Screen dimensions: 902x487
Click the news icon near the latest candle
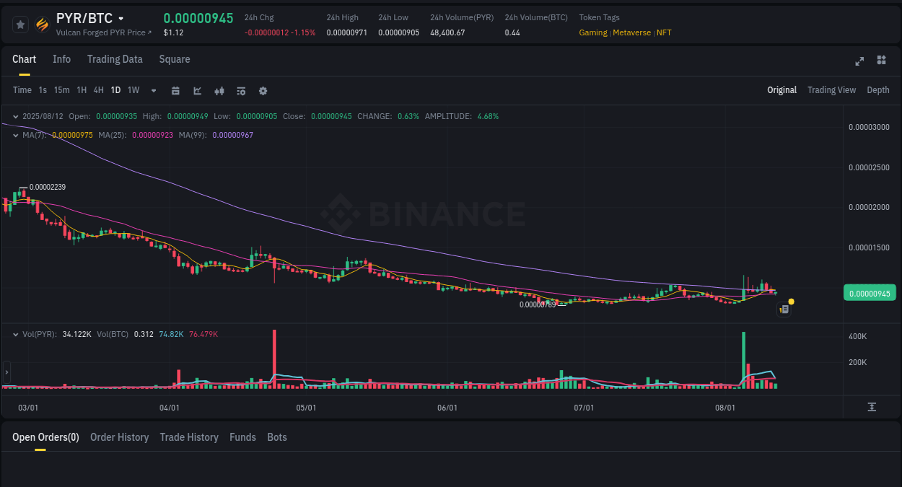coord(784,309)
